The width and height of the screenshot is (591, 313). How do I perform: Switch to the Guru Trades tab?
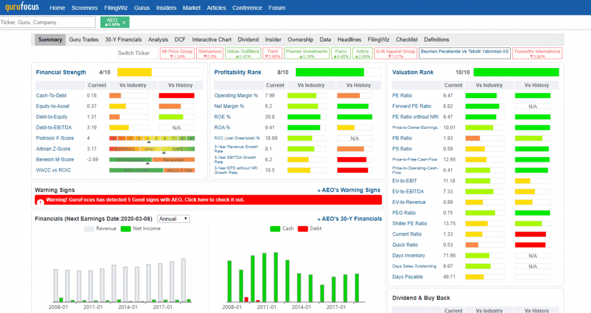(84, 40)
